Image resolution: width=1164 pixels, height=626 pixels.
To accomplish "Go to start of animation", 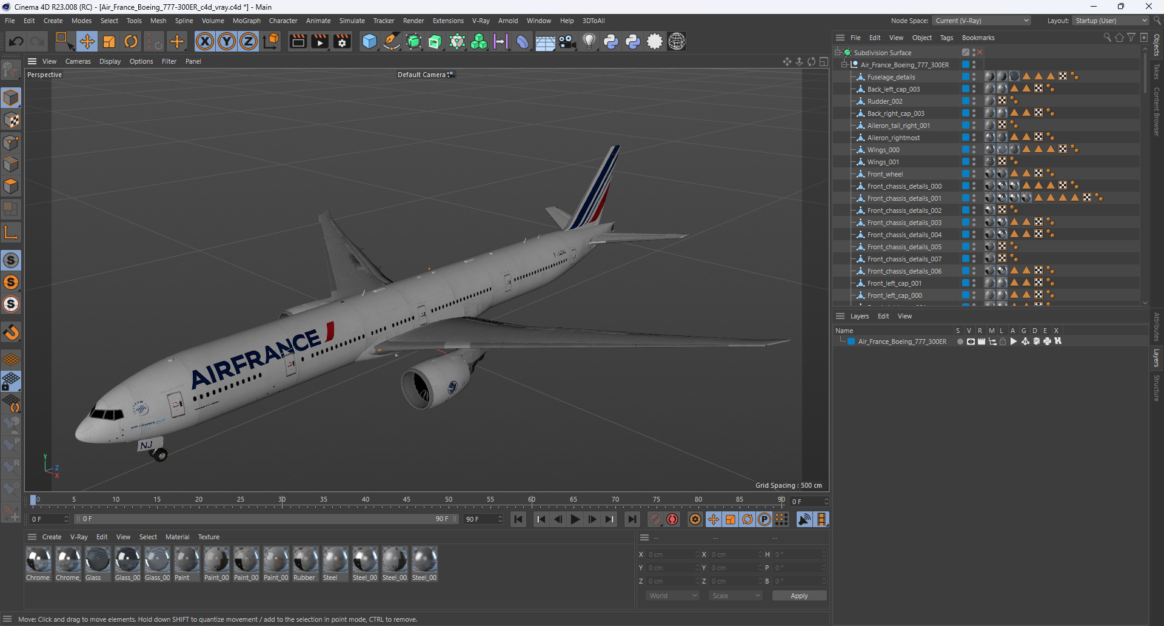I will (518, 519).
